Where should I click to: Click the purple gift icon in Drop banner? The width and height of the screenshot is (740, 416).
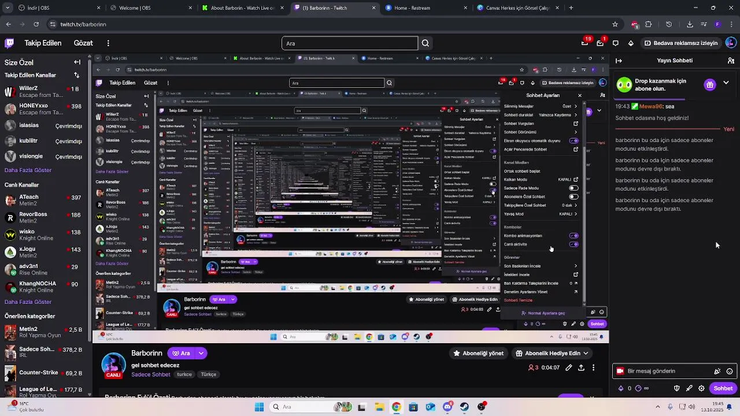tap(710, 85)
